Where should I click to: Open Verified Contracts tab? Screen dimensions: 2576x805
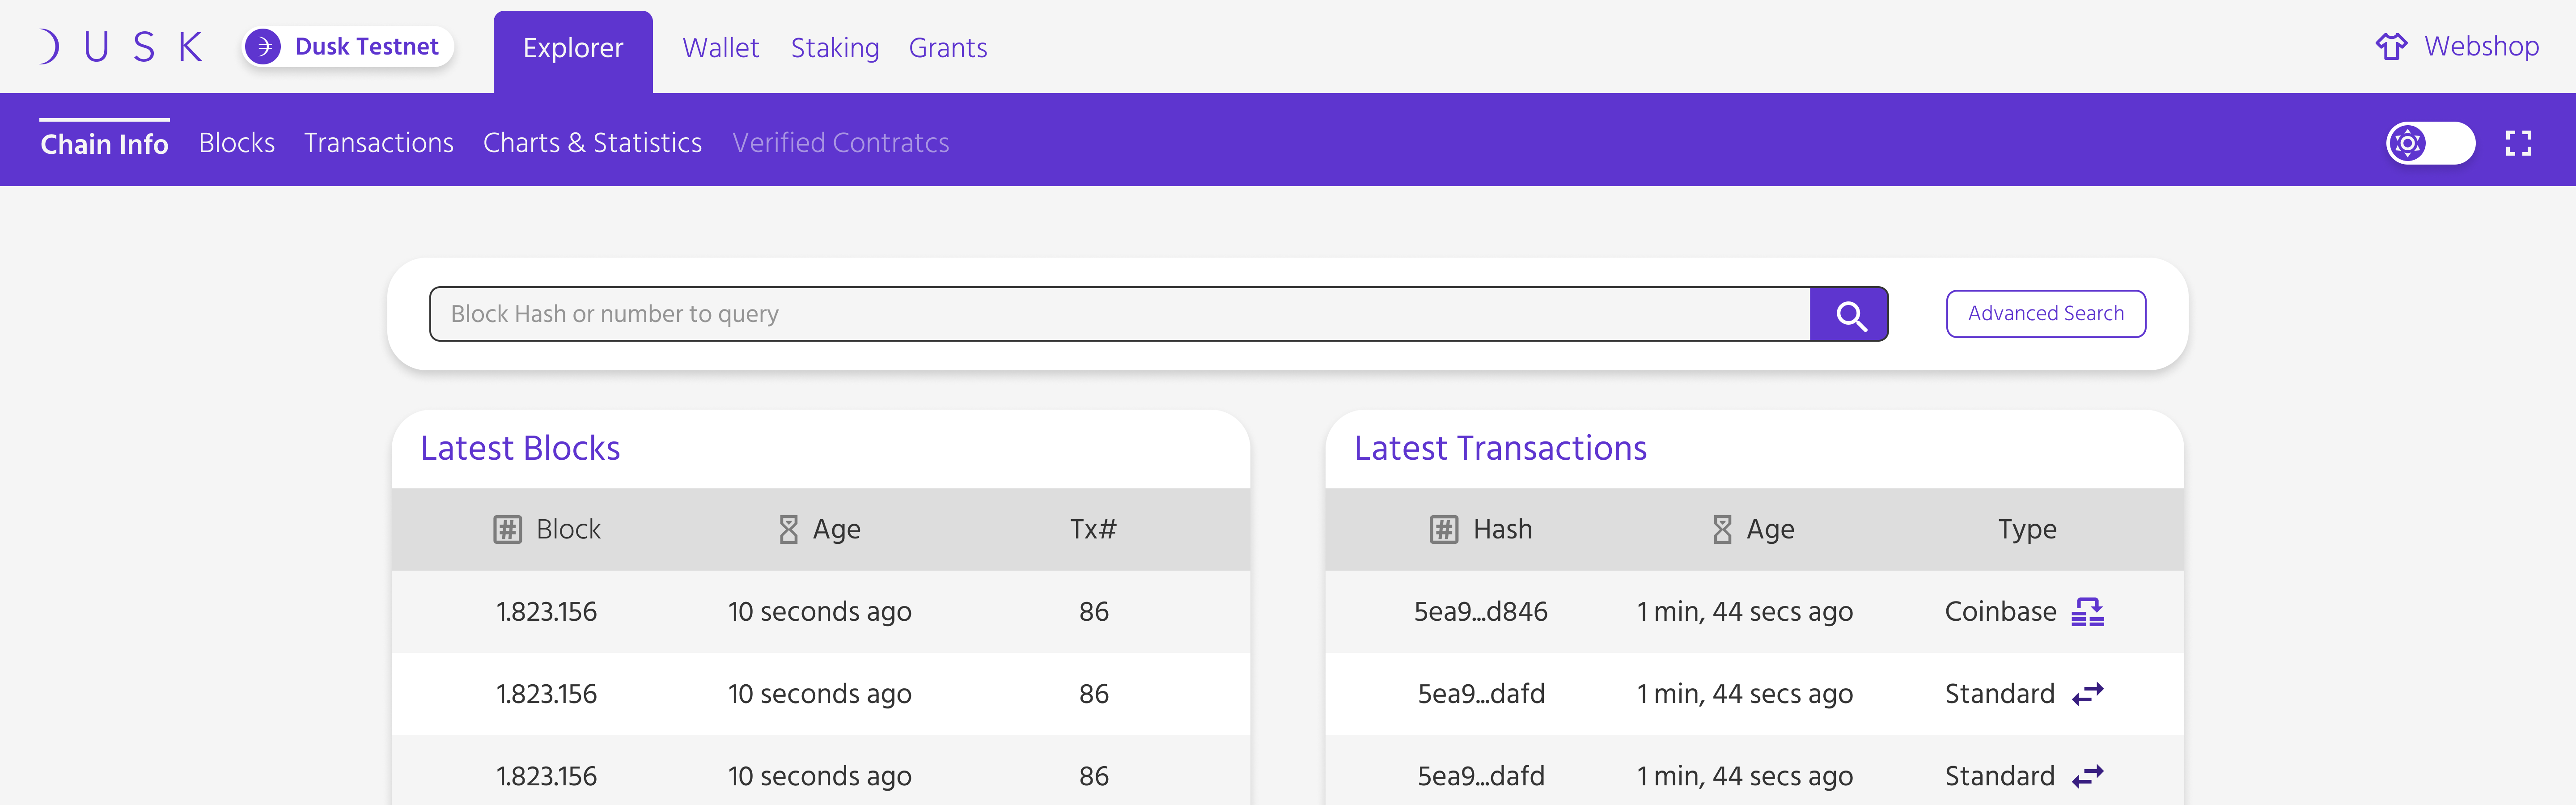point(841,143)
